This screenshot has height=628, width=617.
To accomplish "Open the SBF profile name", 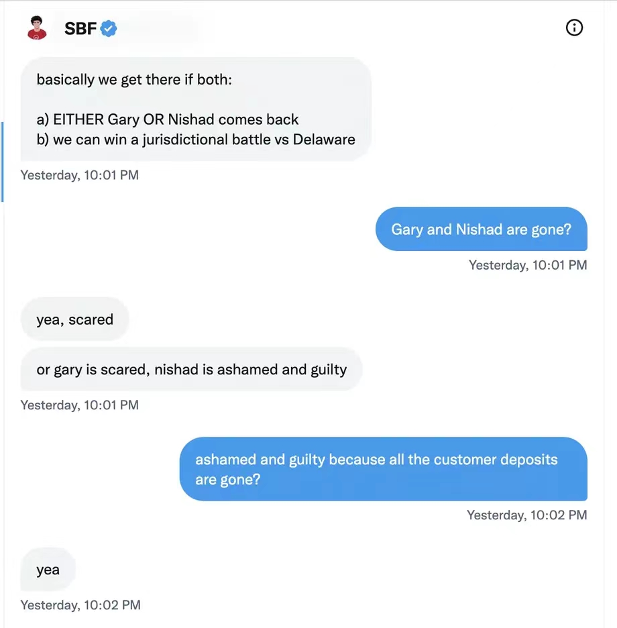I will tap(80, 28).
